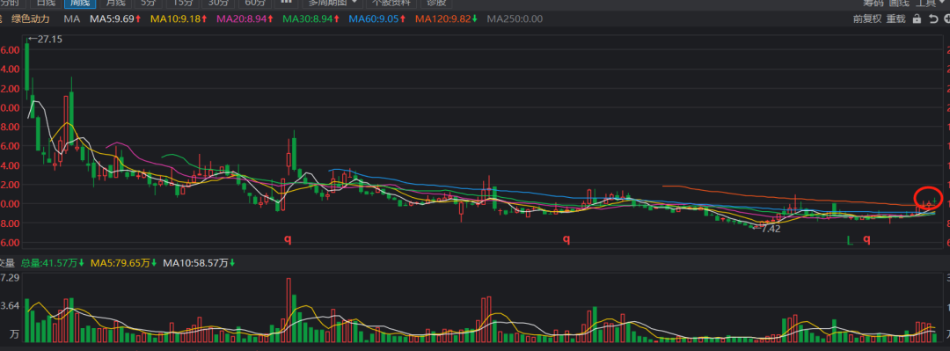
Task: Click the 绿色动力 stock name
Action: coord(31,18)
